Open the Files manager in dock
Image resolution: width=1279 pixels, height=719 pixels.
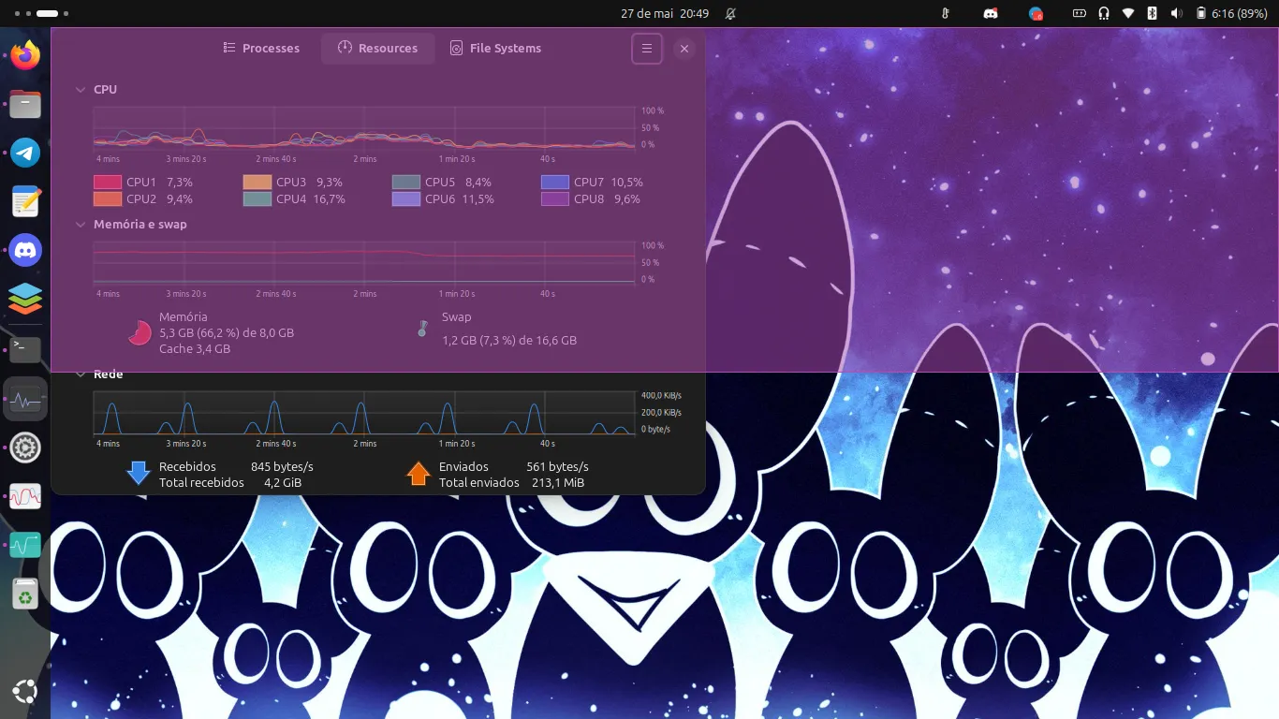25,103
